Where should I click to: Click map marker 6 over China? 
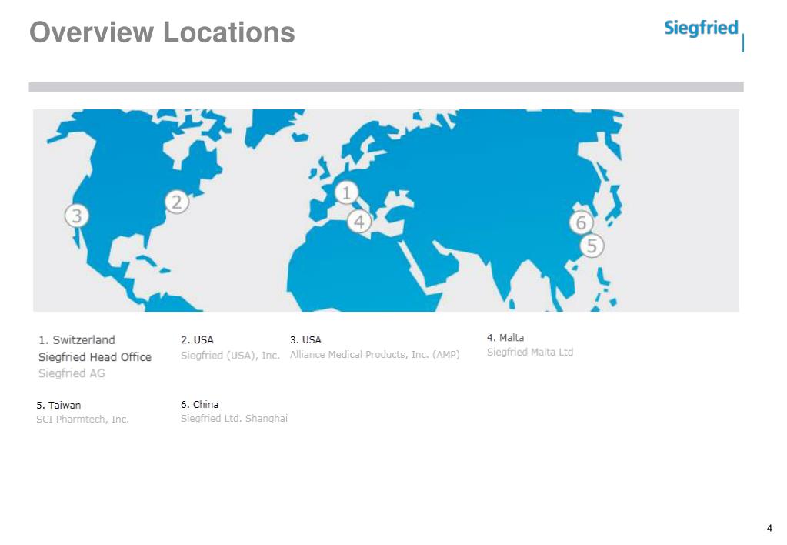coord(582,222)
